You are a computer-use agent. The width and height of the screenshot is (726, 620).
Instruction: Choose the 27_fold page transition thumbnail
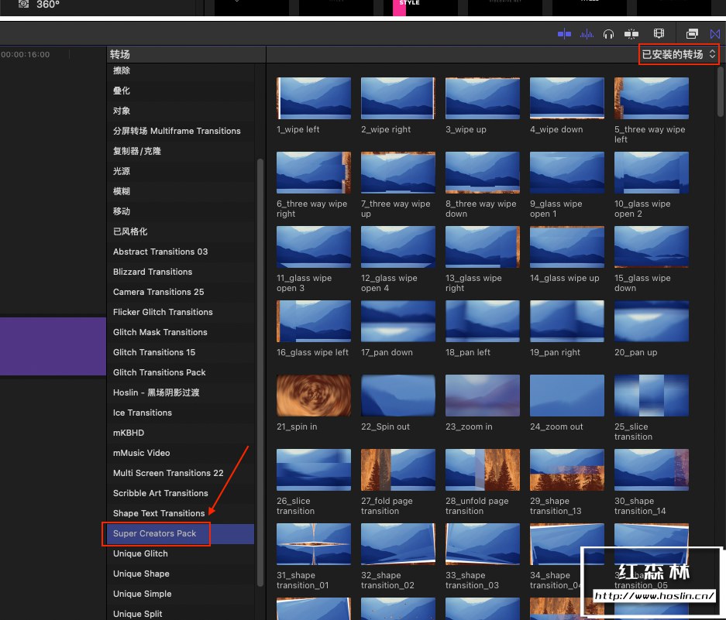(x=398, y=470)
